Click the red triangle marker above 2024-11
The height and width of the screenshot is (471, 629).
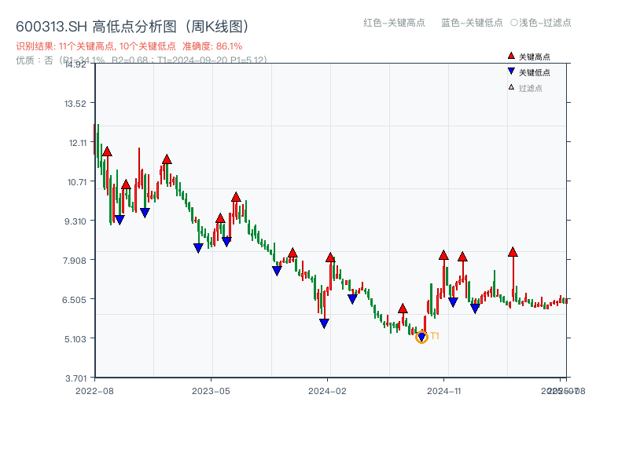[443, 255]
